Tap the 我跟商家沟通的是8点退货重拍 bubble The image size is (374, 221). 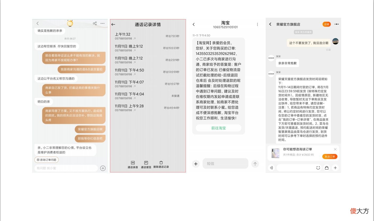pos(82,69)
